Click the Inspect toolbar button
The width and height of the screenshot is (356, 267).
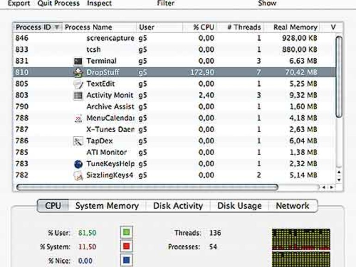point(99,3)
